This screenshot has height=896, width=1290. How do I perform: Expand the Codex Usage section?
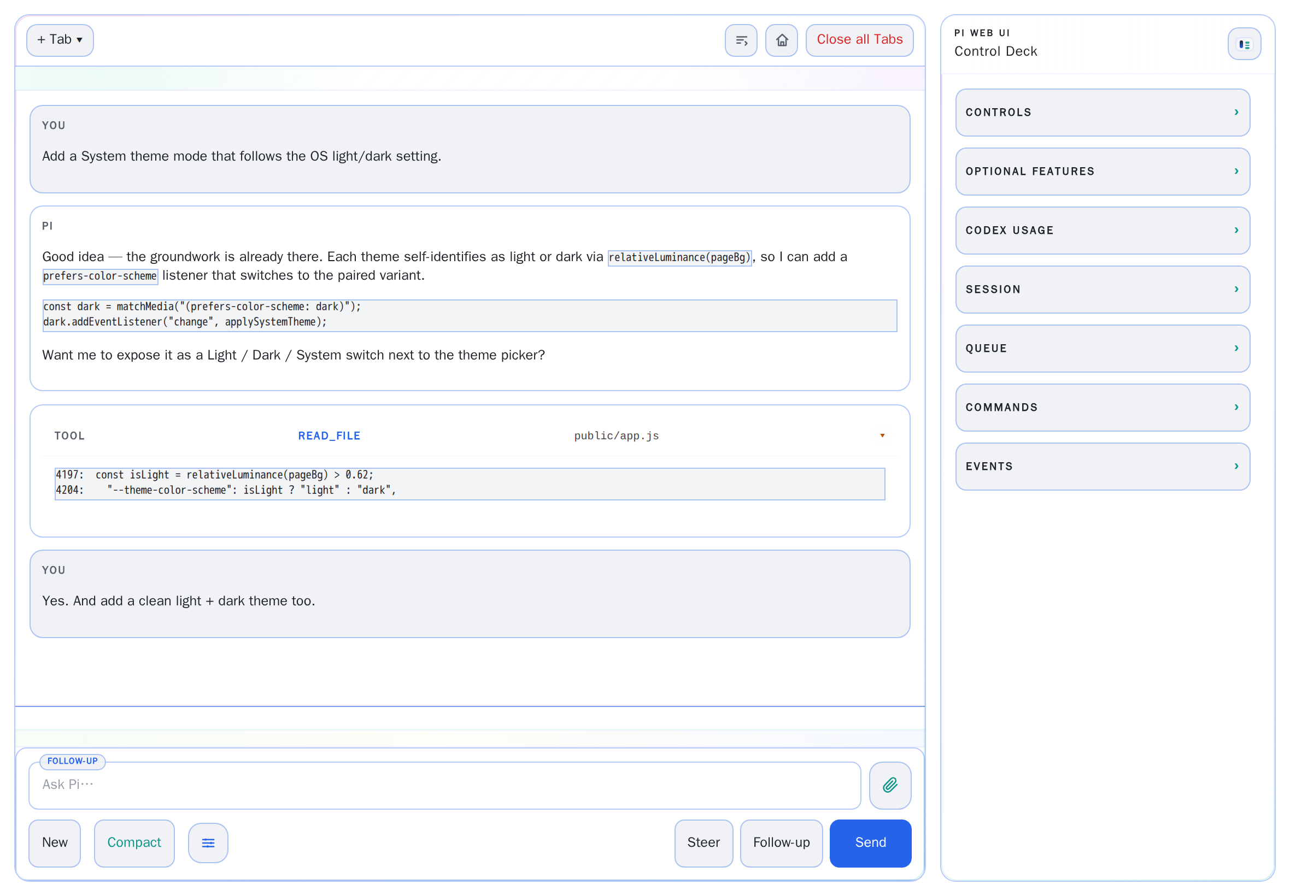click(x=1102, y=230)
